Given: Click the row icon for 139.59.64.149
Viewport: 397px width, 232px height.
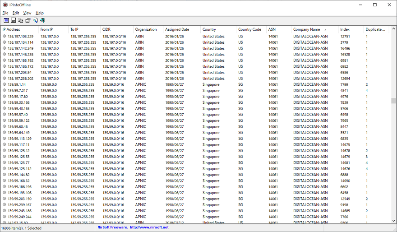Looking at the screenshot, I should tap(5, 133).
